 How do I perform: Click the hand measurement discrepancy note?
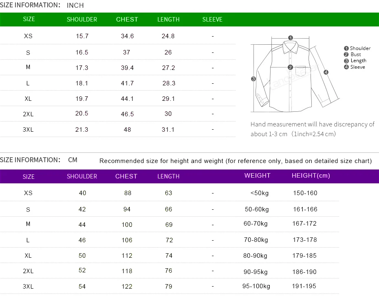pos(312,129)
